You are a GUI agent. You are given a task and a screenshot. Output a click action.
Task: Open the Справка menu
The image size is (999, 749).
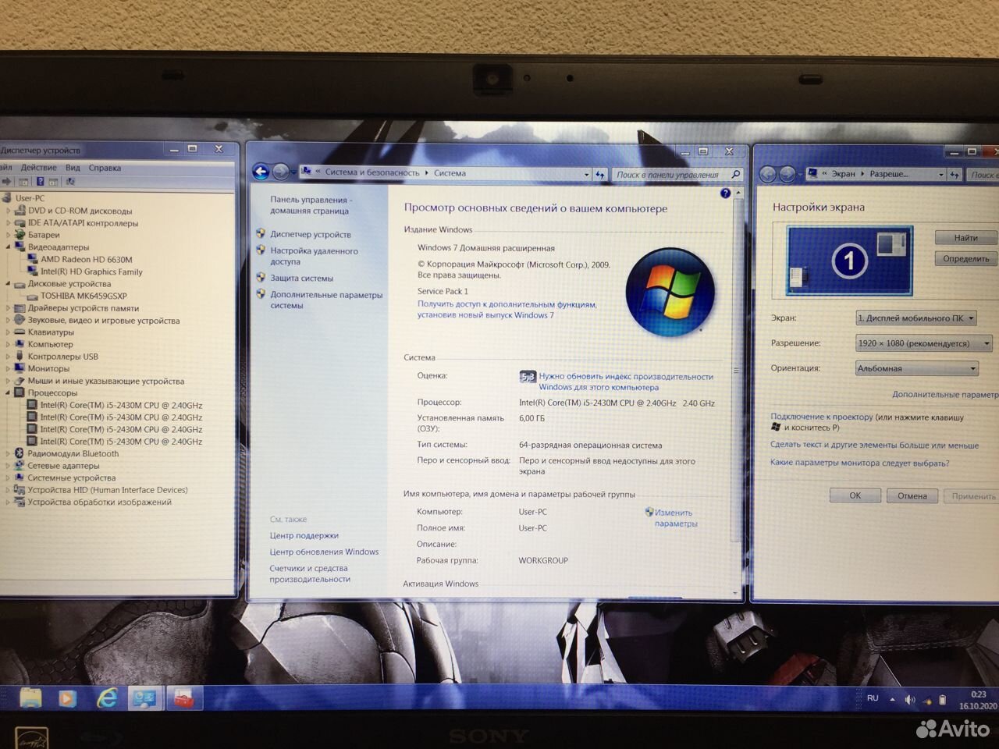pyautogui.click(x=105, y=168)
